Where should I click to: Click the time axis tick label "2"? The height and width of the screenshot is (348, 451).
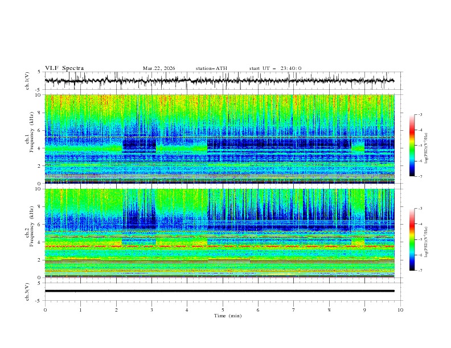point(116,310)
